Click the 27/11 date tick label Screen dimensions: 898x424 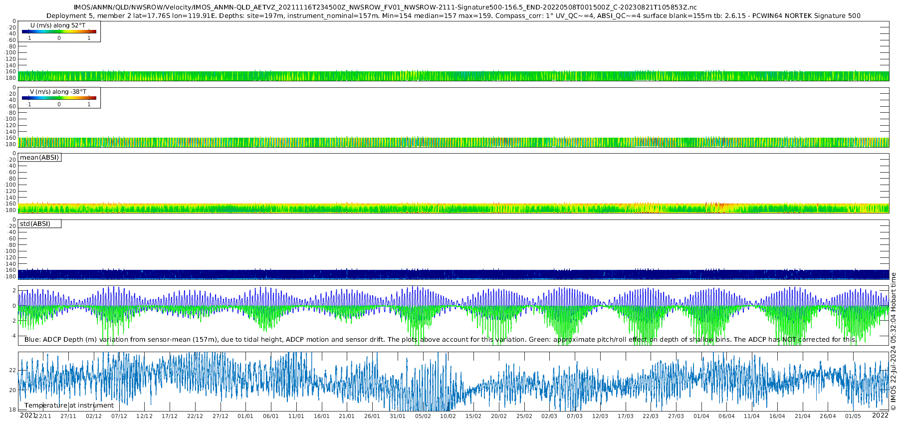coord(68,417)
